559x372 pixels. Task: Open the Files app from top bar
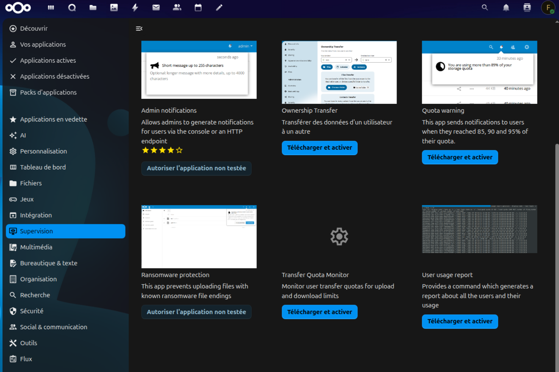click(93, 8)
